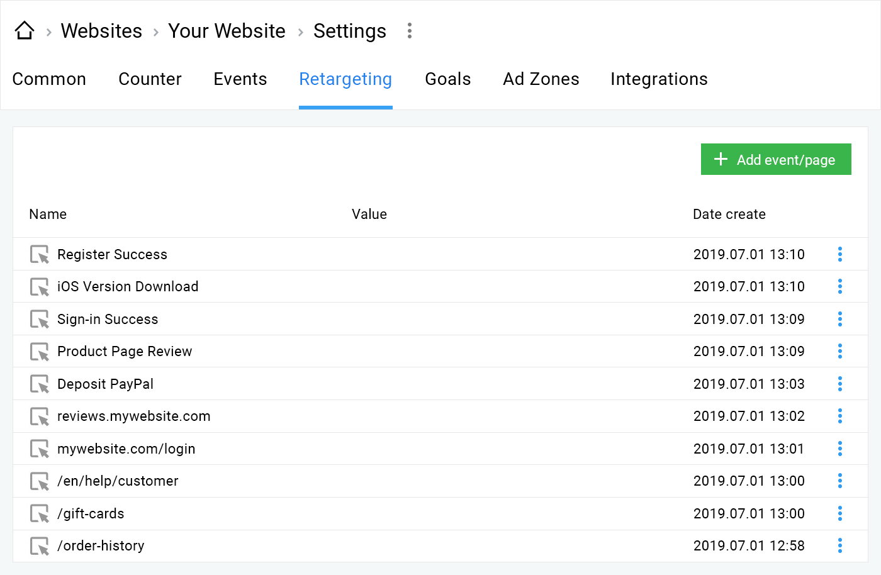Click the cursor icon beside Deposit PayPal

coord(39,384)
